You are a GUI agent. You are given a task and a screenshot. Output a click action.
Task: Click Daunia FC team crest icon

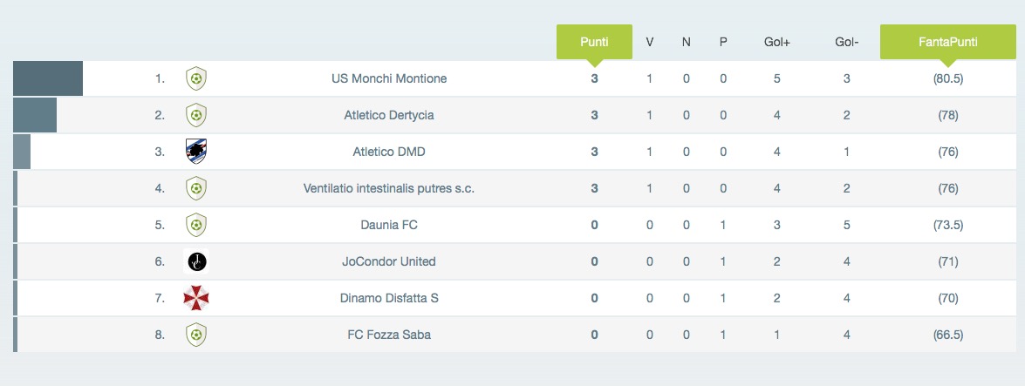(x=196, y=225)
